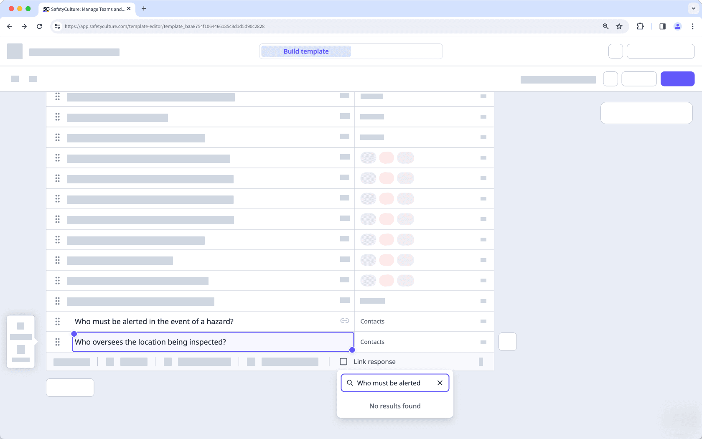Click the browser tab list chevron

(x=692, y=8)
